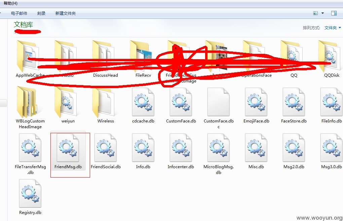Open the FileRecv folder

tap(143, 59)
